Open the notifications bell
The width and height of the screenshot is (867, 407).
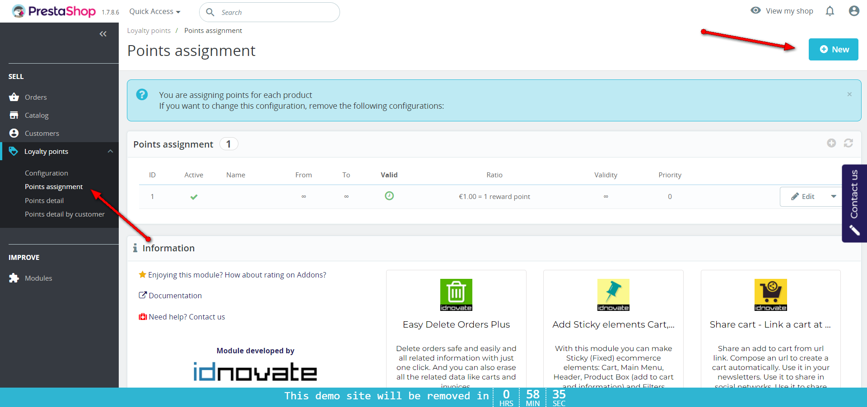(x=830, y=11)
